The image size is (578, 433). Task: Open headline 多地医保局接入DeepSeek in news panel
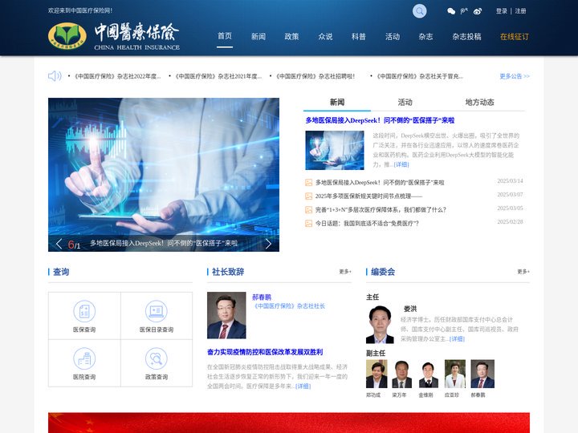point(380,120)
